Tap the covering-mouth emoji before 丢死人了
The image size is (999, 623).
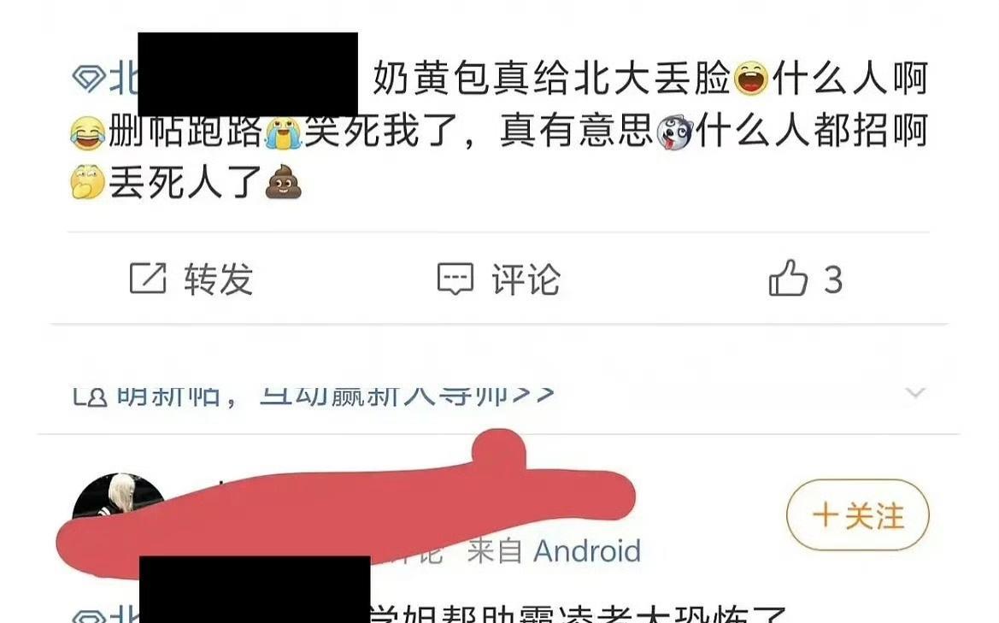tap(88, 182)
